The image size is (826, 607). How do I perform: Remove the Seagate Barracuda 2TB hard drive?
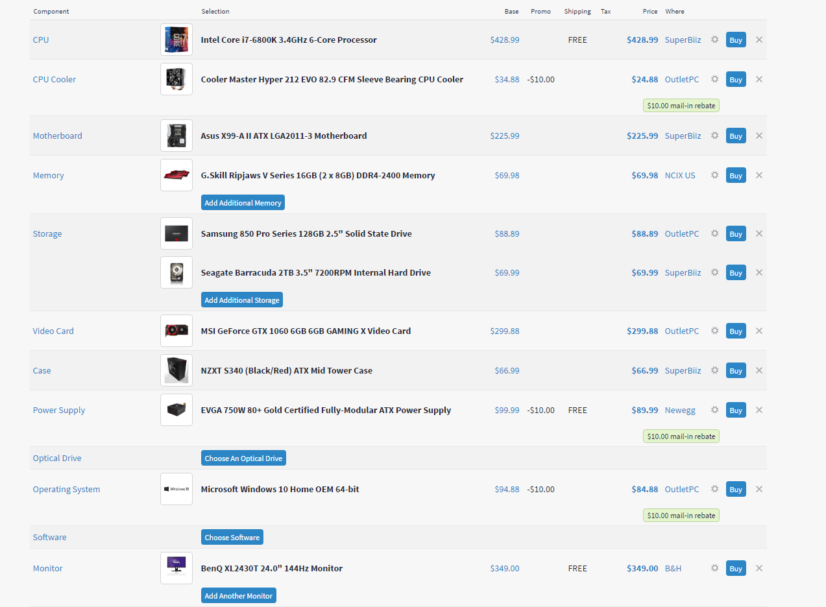tap(759, 272)
